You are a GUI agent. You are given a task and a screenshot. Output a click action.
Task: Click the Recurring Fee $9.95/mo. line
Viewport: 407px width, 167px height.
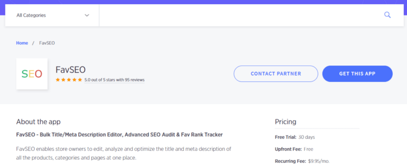[302, 161]
